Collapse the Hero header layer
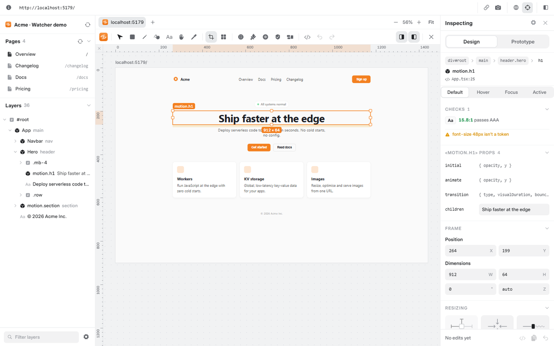Image resolution: width=554 pixels, height=346 pixels. tap(16, 152)
